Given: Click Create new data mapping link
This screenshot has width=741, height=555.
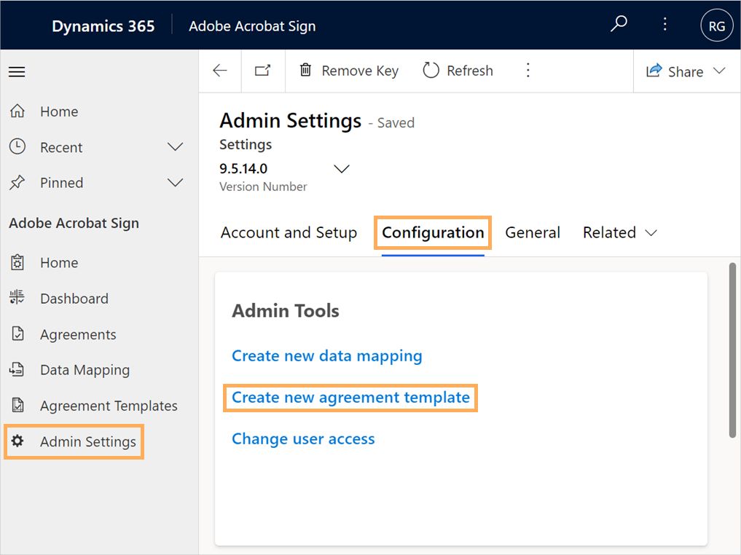Looking at the screenshot, I should 327,355.
